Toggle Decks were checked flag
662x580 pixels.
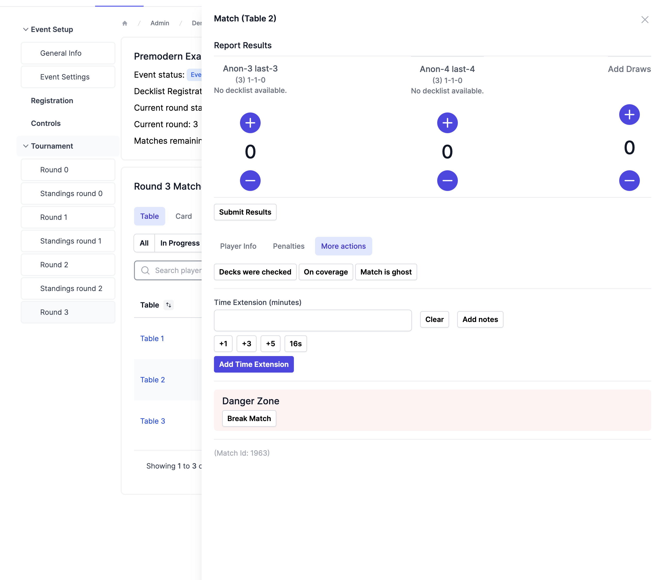pyautogui.click(x=255, y=272)
